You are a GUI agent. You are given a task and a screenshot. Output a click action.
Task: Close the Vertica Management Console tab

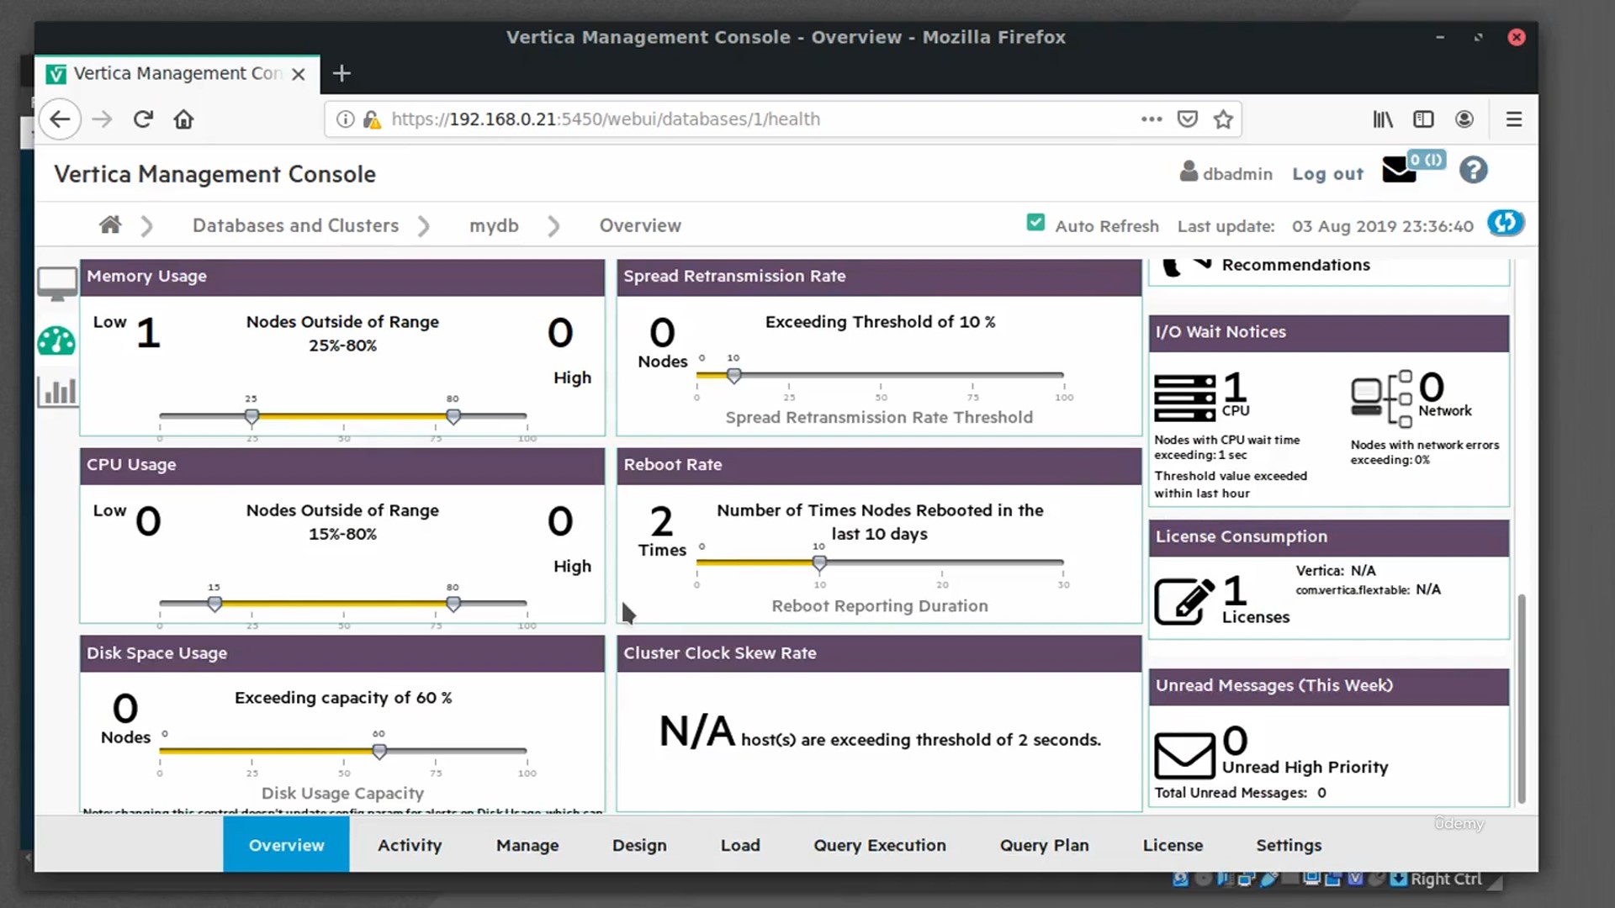pyautogui.click(x=298, y=74)
